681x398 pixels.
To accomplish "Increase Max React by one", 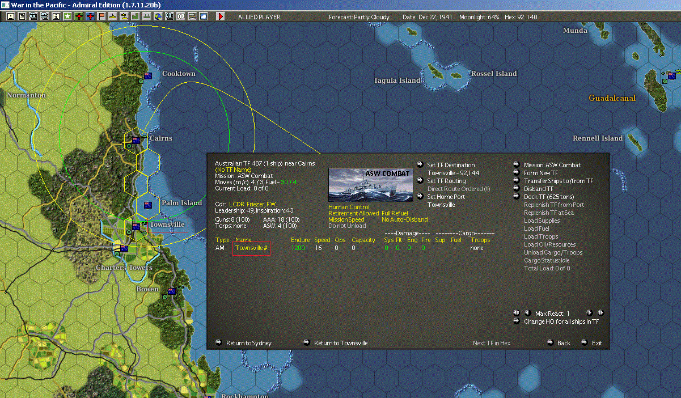I will point(589,312).
